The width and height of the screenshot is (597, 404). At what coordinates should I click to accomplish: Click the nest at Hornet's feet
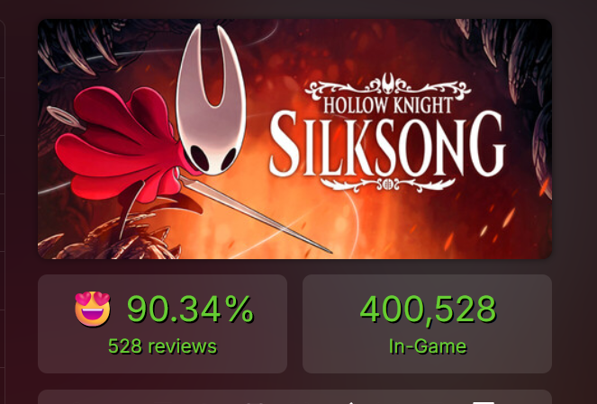[x=111, y=238]
